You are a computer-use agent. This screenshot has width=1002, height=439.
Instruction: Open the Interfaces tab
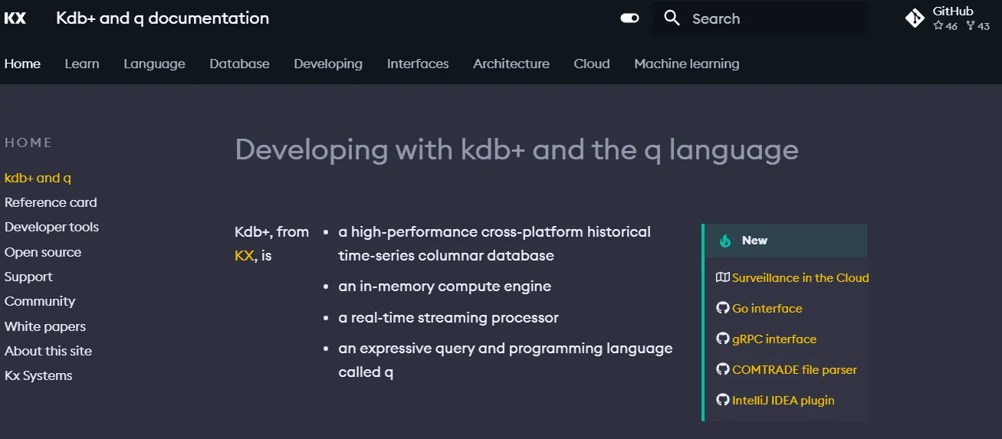418,64
